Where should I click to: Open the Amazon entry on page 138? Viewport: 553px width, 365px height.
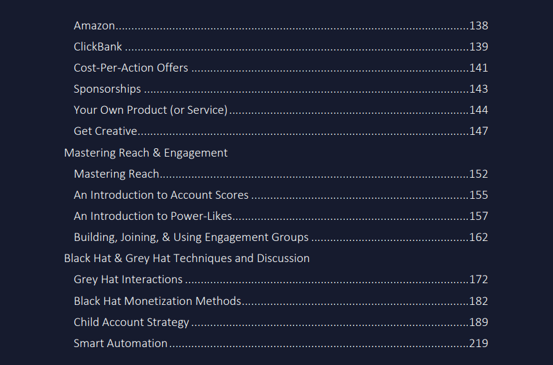281,26
